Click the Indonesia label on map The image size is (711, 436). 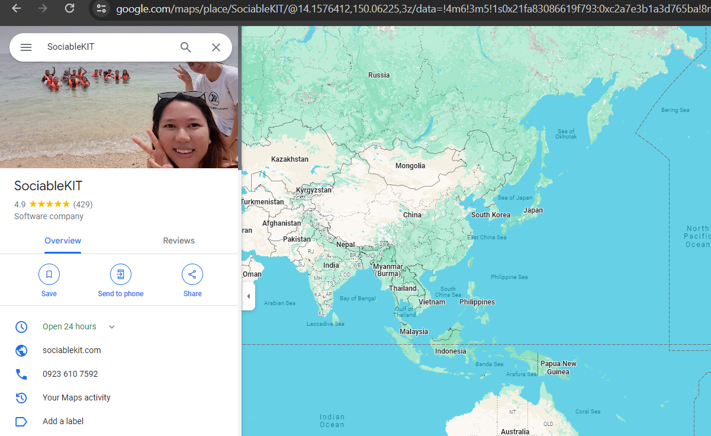(x=451, y=351)
